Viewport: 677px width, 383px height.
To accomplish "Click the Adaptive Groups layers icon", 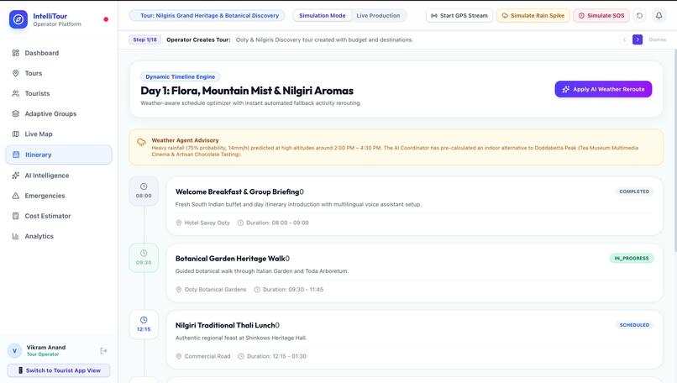I will click(16, 114).
